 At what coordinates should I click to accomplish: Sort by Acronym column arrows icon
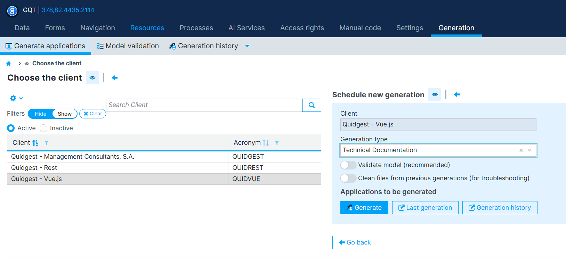click(266, 143)
